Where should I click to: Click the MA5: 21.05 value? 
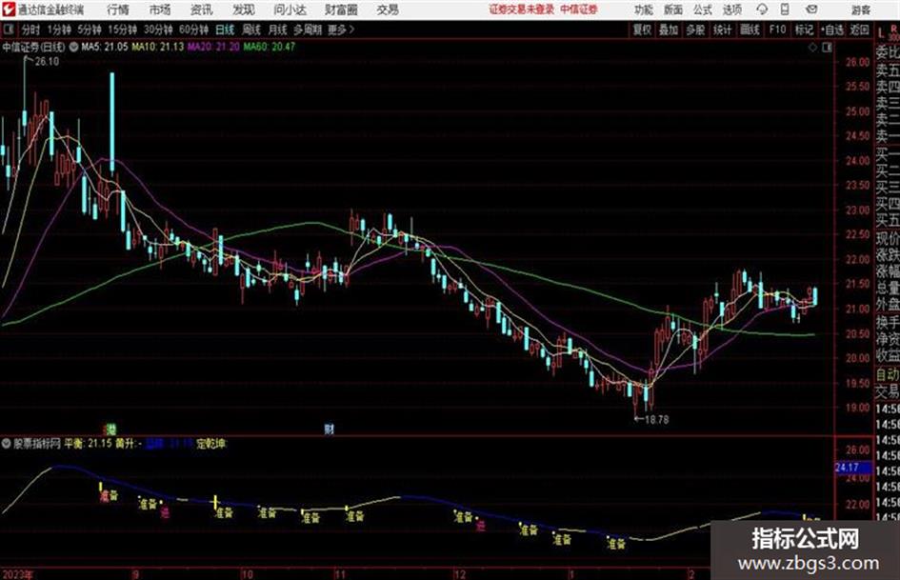pos(105,47)
